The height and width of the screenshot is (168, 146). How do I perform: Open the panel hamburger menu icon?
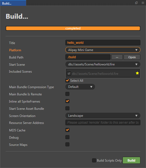(x=143, y=3)
